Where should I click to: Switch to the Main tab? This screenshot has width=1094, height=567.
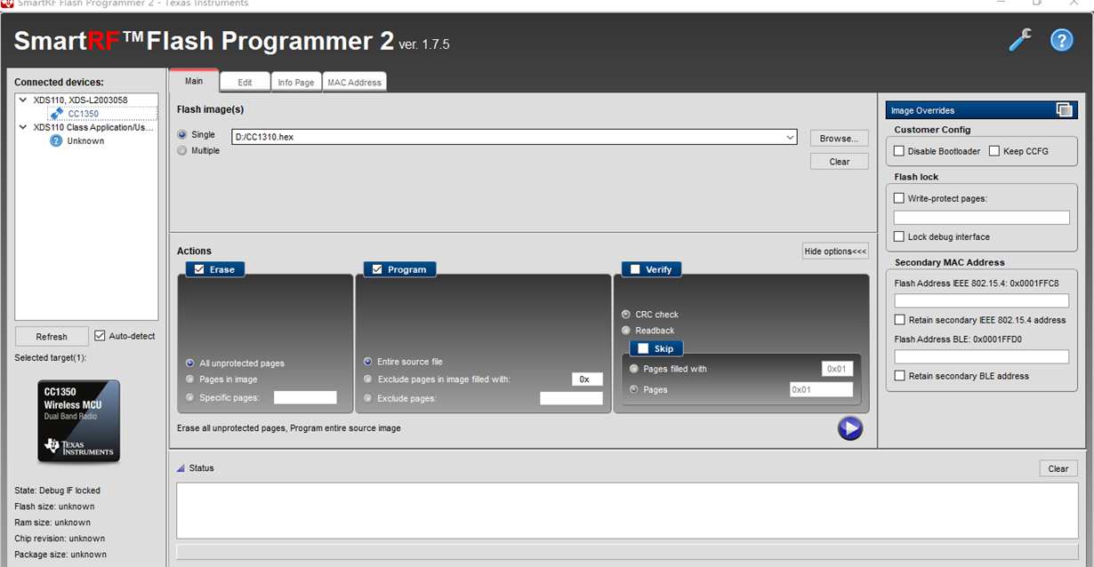tap(194, 81)
